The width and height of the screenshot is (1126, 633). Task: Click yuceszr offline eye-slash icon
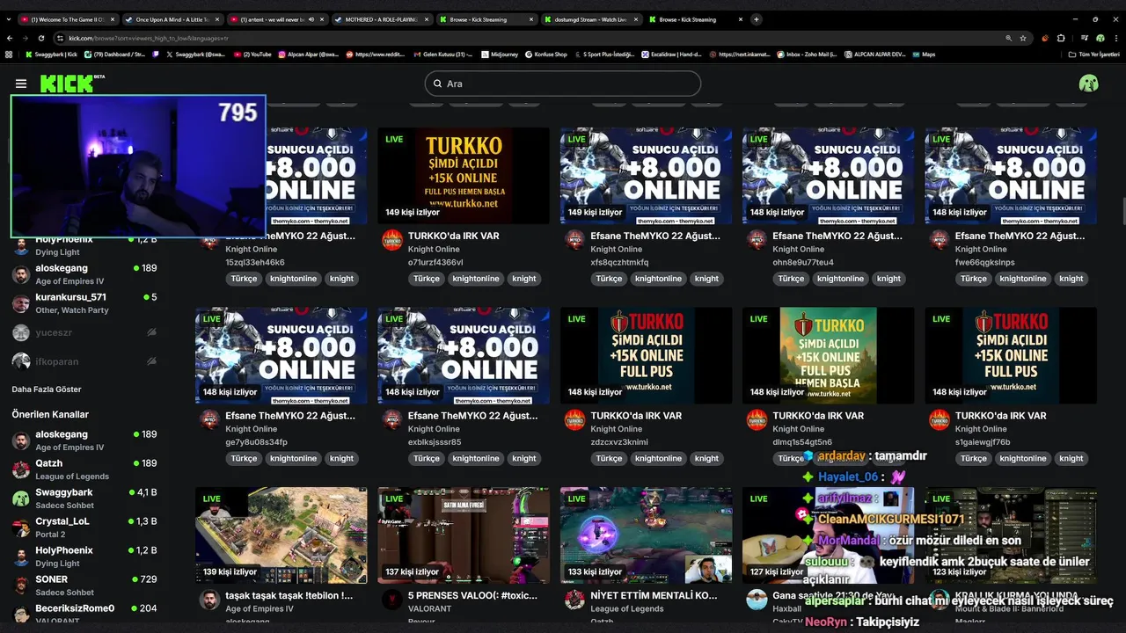pos(151,332)
